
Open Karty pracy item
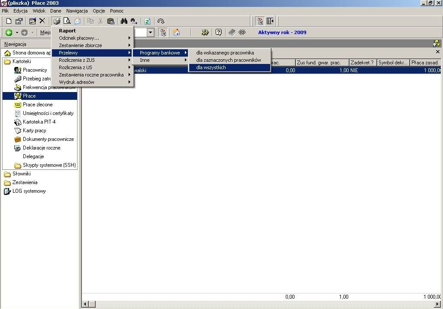(30, 131)
